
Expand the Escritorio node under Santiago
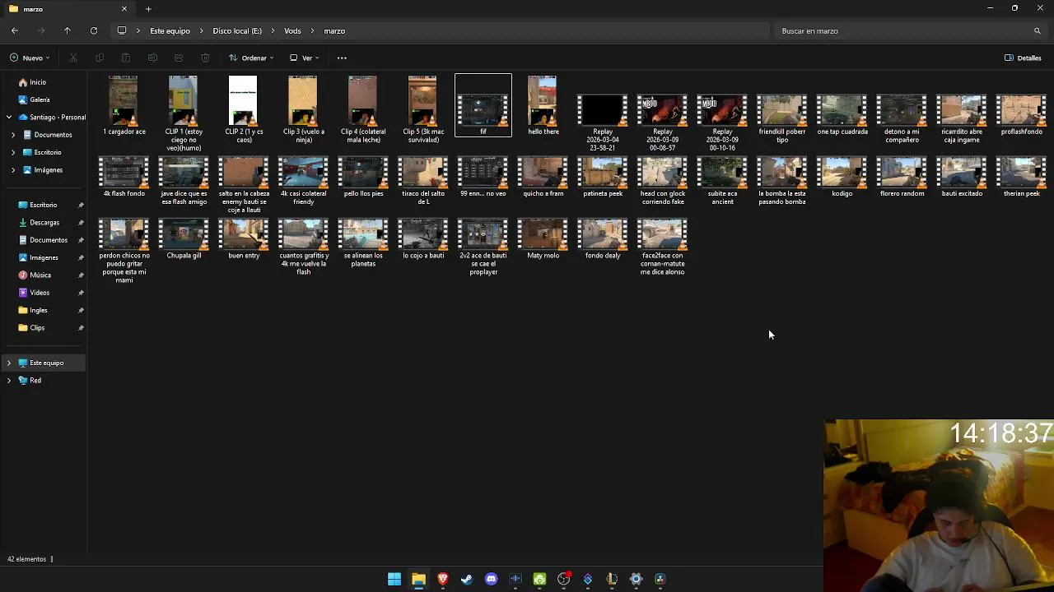tap(13, 153)
